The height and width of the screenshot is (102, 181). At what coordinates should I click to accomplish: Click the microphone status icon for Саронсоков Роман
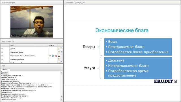[50, 56]
